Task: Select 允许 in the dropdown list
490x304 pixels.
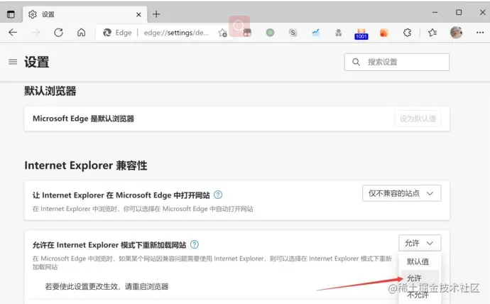Action: [420, 278]
